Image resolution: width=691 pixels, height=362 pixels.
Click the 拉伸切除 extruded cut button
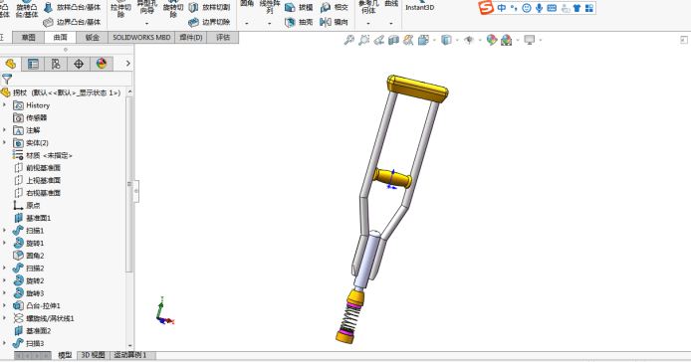120,10
